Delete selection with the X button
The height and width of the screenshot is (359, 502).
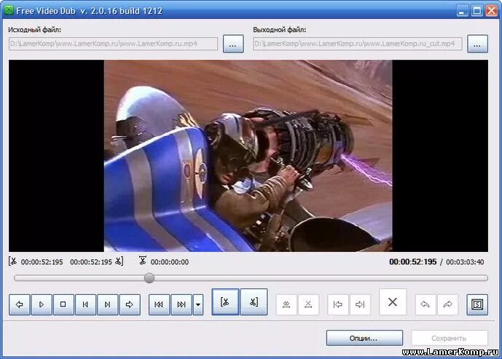(x=393, y=302)
